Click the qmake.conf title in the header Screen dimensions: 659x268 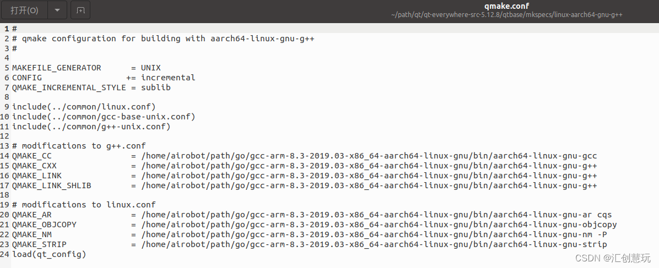coord(506,6)
